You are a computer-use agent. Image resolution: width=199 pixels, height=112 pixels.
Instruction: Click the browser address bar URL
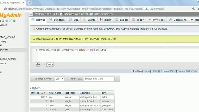tap(86, 9)
